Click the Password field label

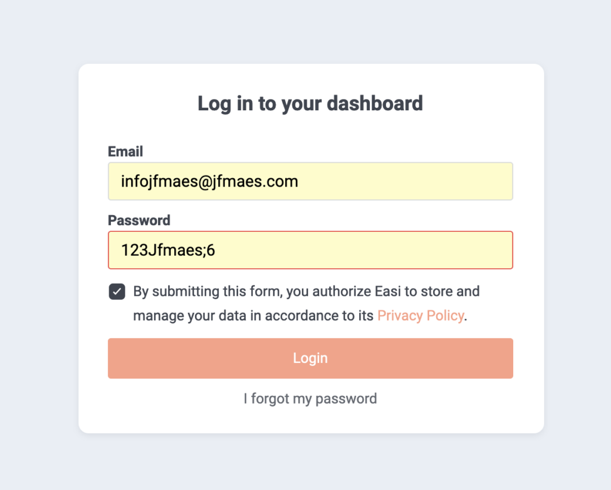click(x=139, y=220)
